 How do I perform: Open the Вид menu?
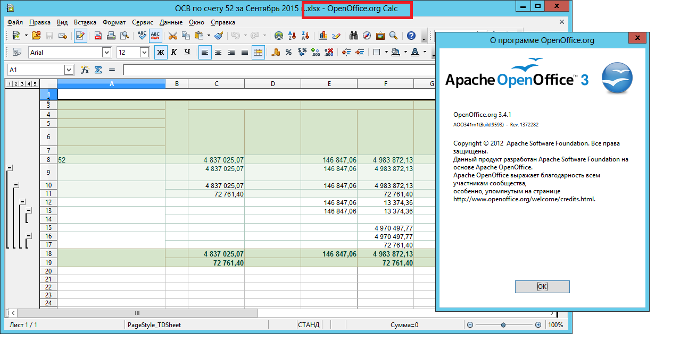(62, 22)
